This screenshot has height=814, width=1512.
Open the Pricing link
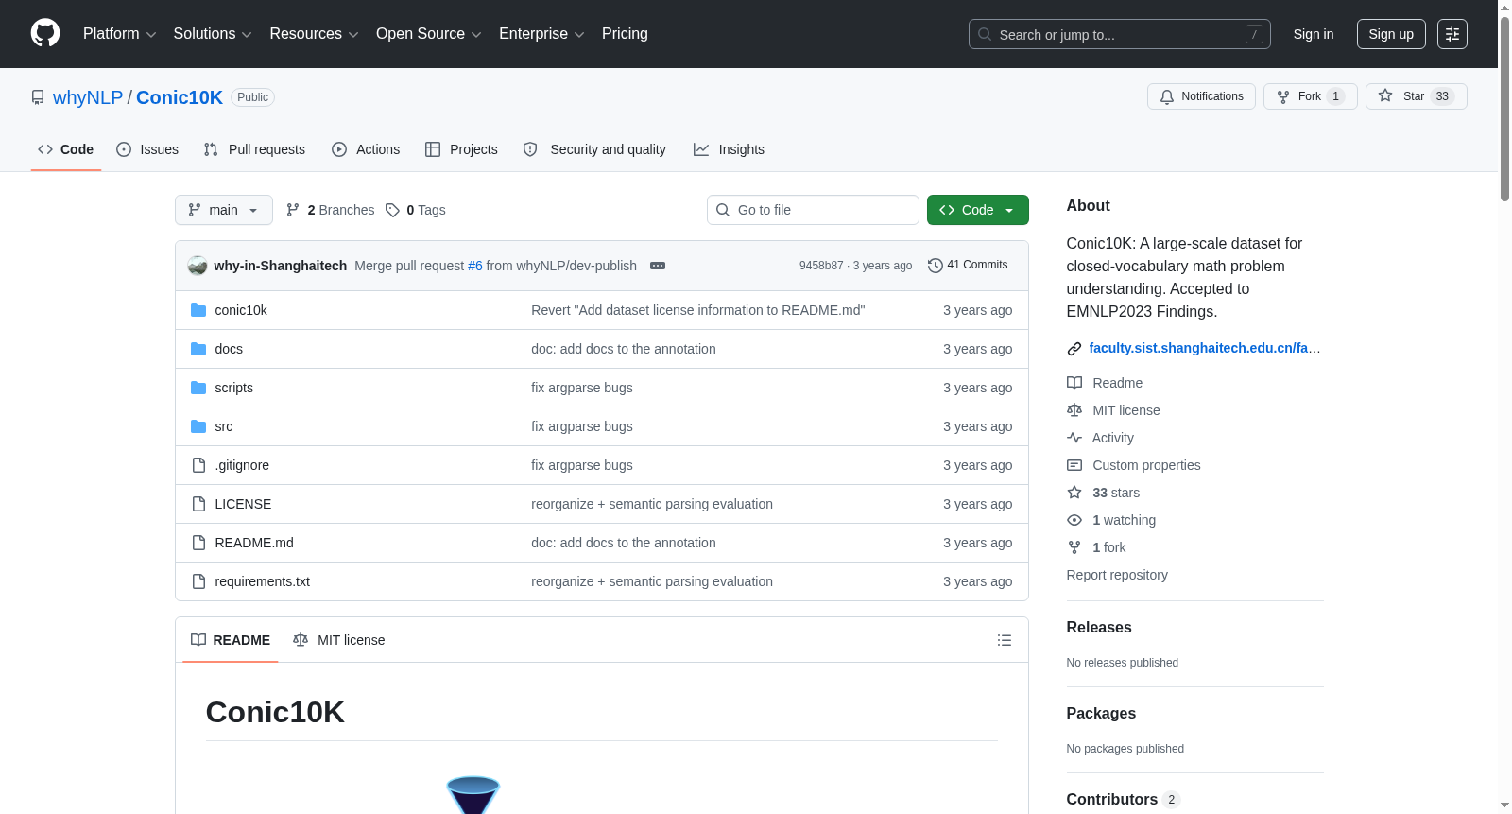click(625, 34)
